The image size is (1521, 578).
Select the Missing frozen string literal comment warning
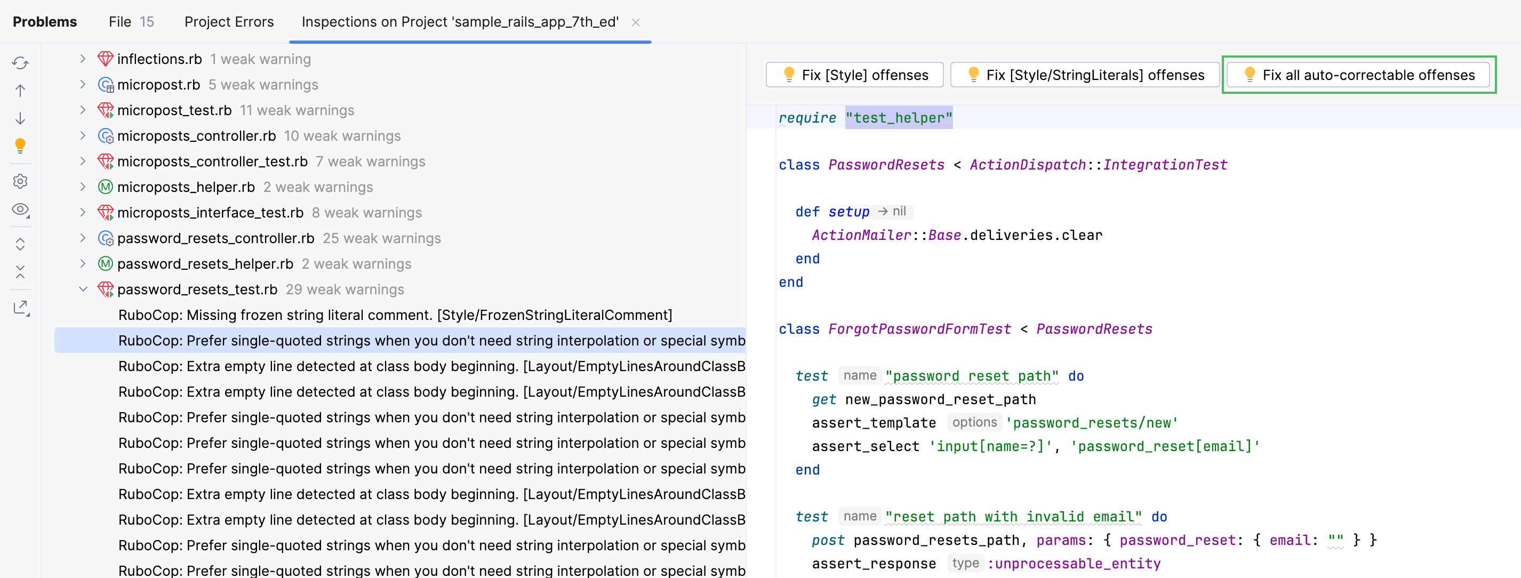[395, 315]
